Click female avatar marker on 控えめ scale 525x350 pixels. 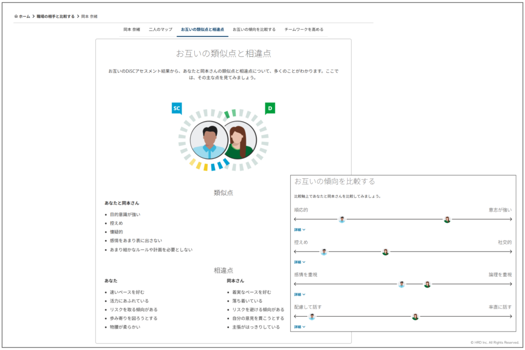pos(386,252)
